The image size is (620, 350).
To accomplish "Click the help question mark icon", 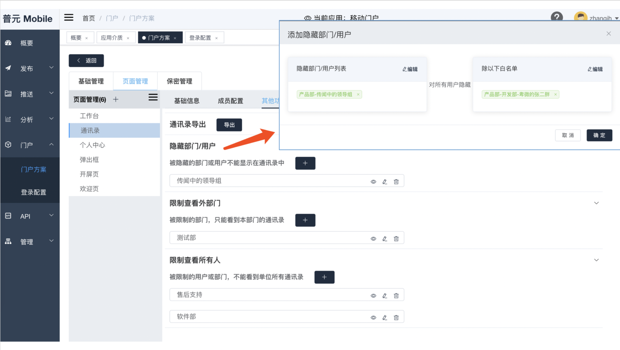I will pyautogui.click(x=556, y=17).
